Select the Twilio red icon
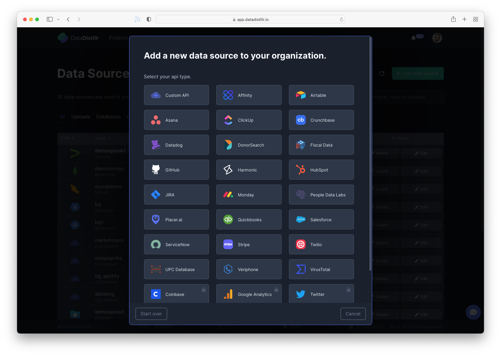501x356 pixels. tap(301, 245)
